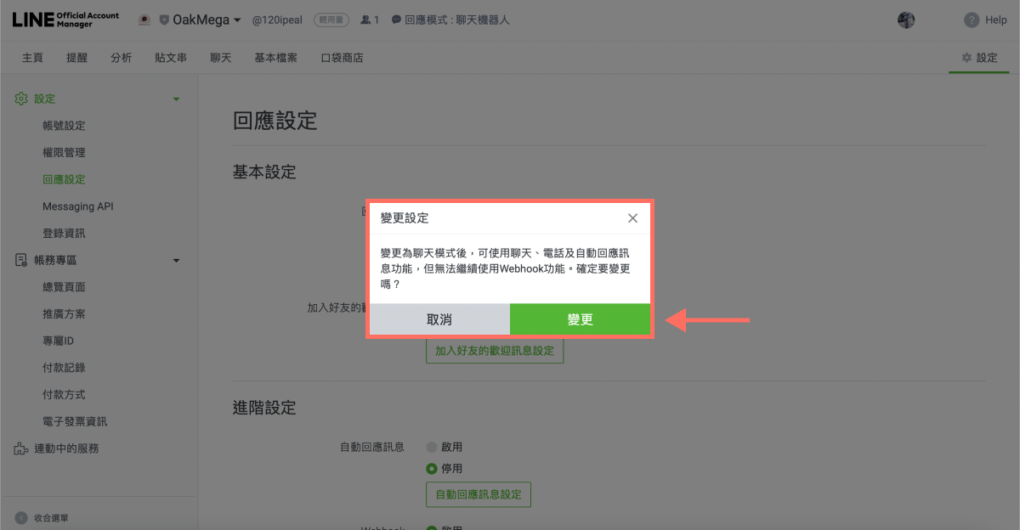This screenshot has height=530, width=1020.
Task: Open 推廣方案 in the sidebar
Action: click(64, 314)
